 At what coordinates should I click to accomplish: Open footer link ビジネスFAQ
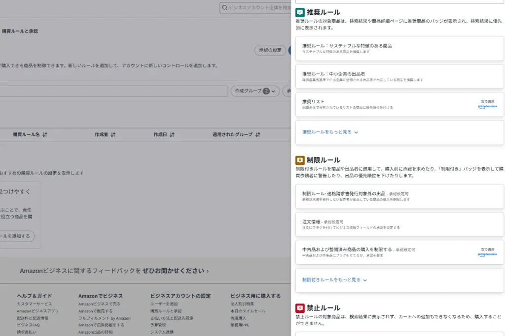(28, 325)
